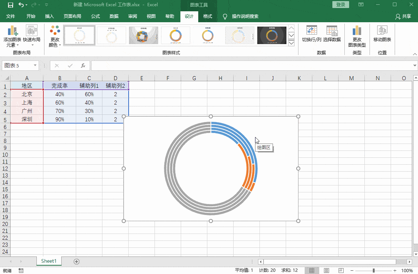
Task: Click the 登录 sign-in button
Action: click(x=341, y=4)
